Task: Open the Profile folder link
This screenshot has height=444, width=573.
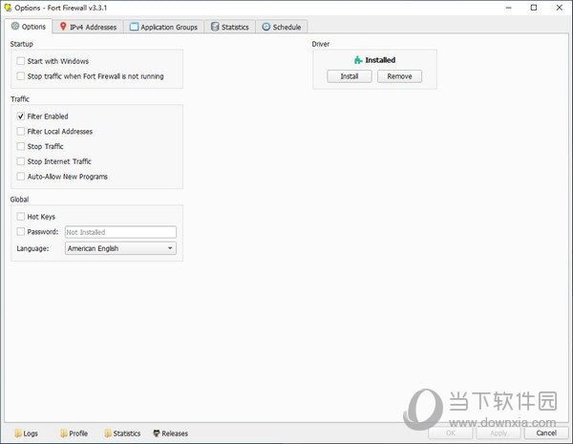Action: pos(74,433)
